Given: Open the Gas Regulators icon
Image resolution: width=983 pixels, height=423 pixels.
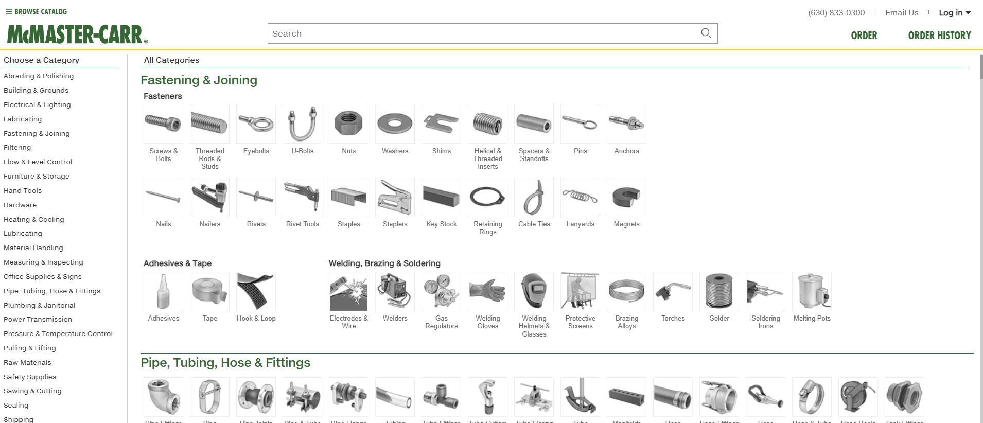Looking at the screenshot, I should tap(441, 292).
